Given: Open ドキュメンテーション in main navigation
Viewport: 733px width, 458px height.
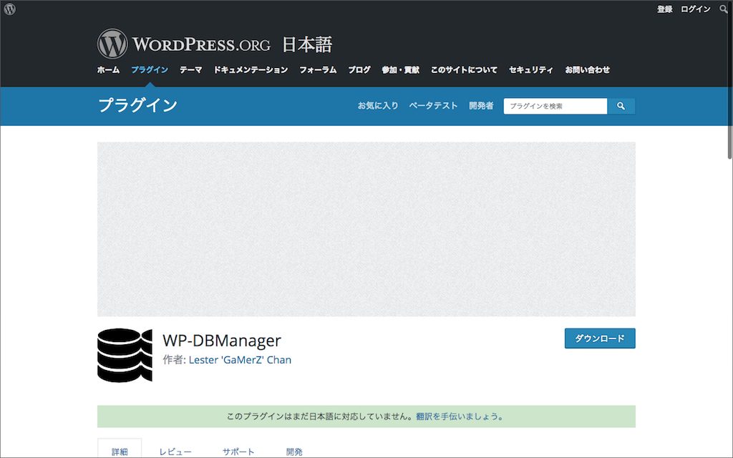Looking at the screenshot, I should pyautogui.click(x=251, y=69).
